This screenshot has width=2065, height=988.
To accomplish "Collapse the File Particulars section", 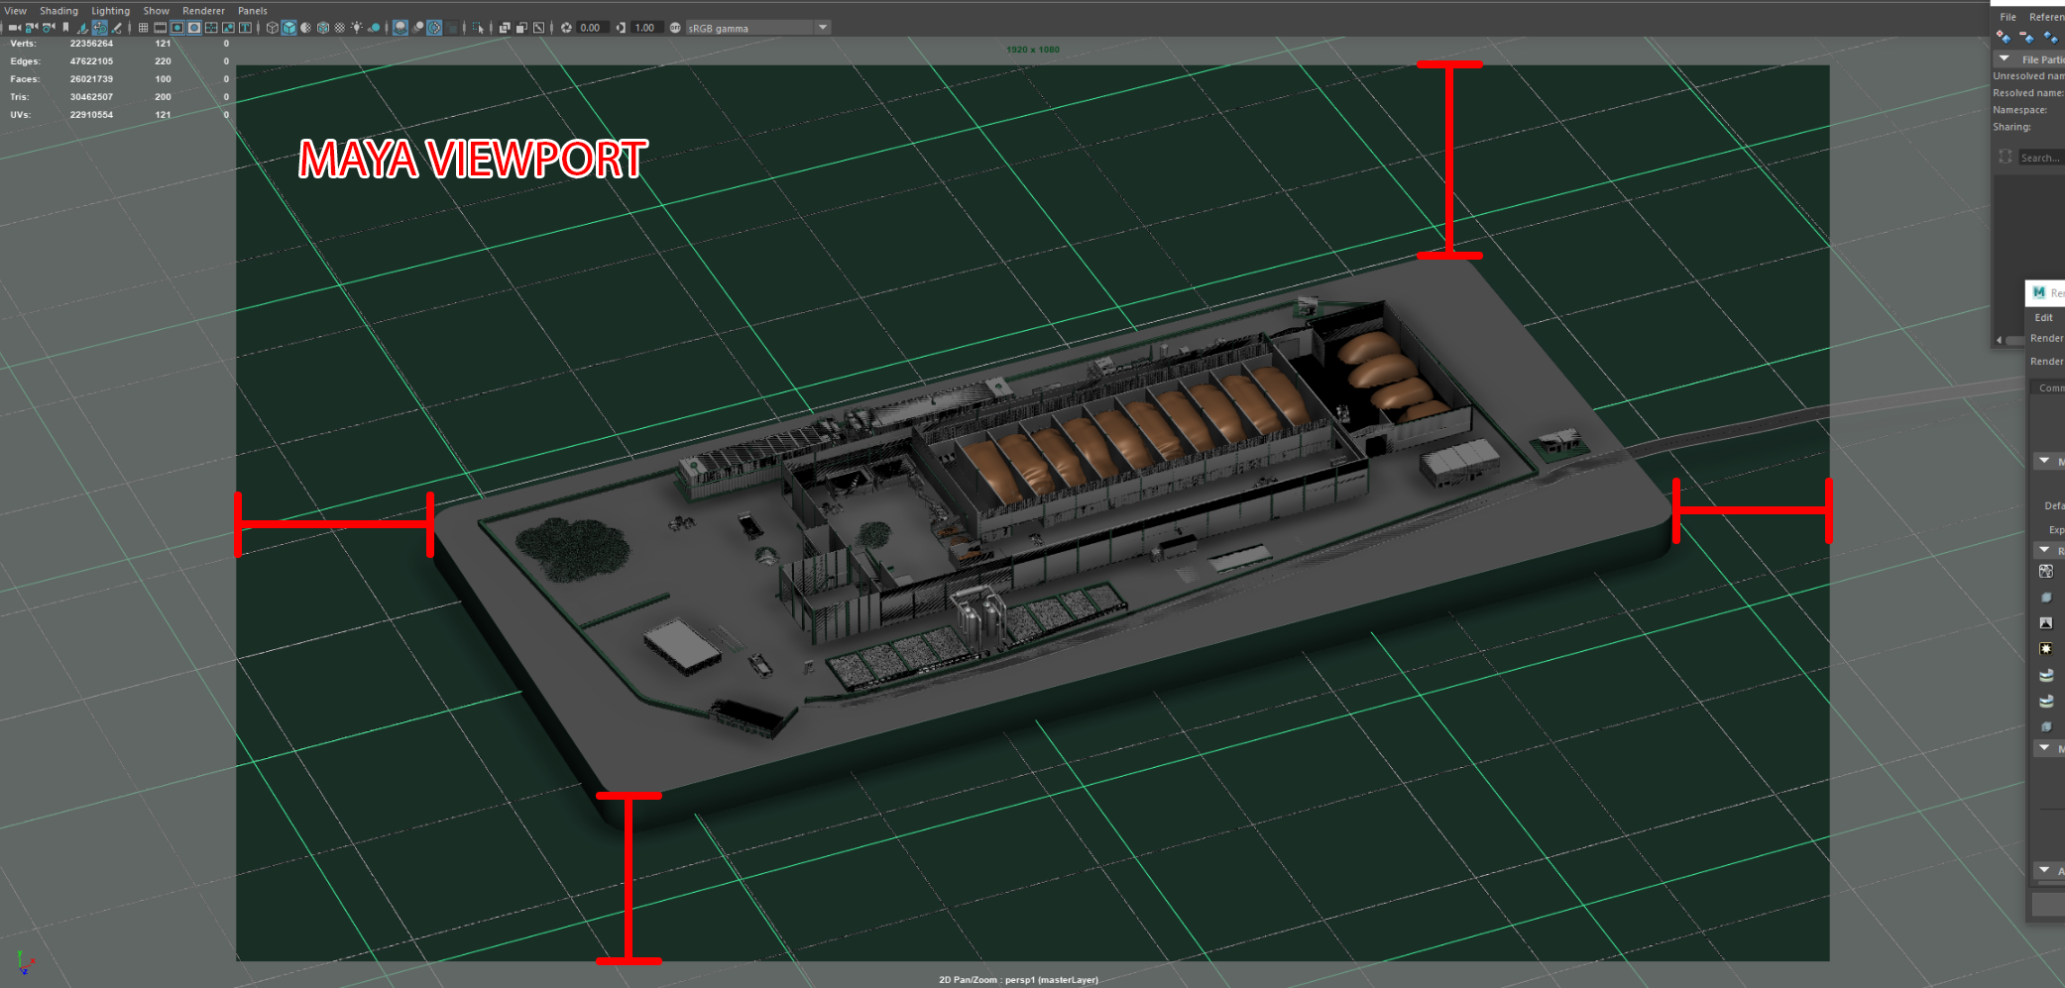I will (2005, 59).
